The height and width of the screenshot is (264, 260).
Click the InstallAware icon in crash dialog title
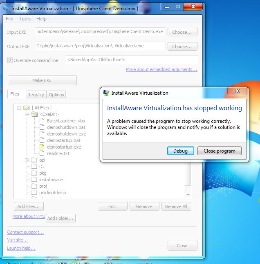pos(106,93)
